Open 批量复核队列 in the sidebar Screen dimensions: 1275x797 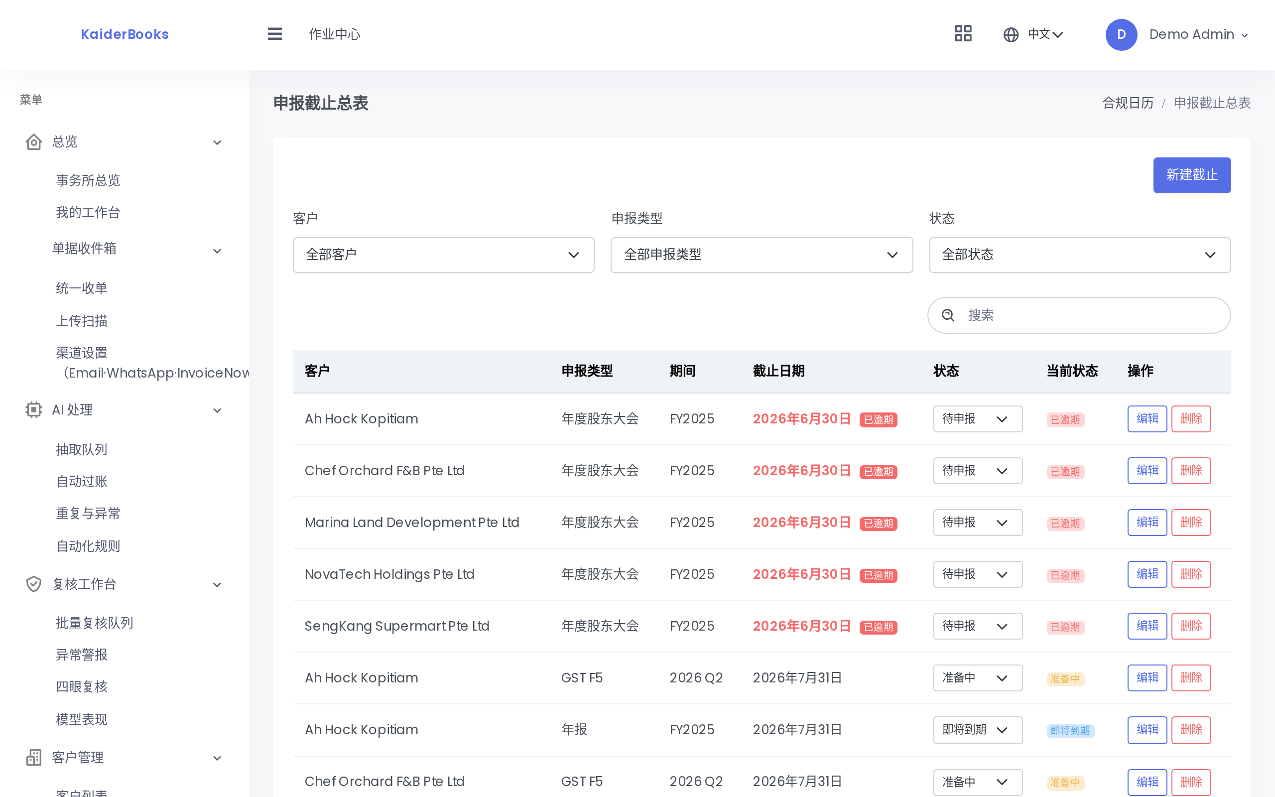click(94, 623)
